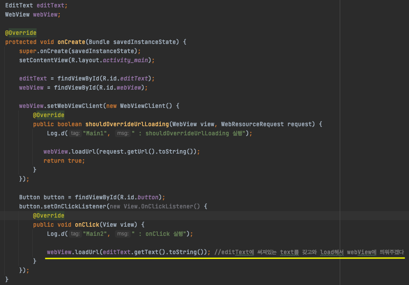
Task: Click the setOnClickListener method call
Action: (x=74, y=206)
